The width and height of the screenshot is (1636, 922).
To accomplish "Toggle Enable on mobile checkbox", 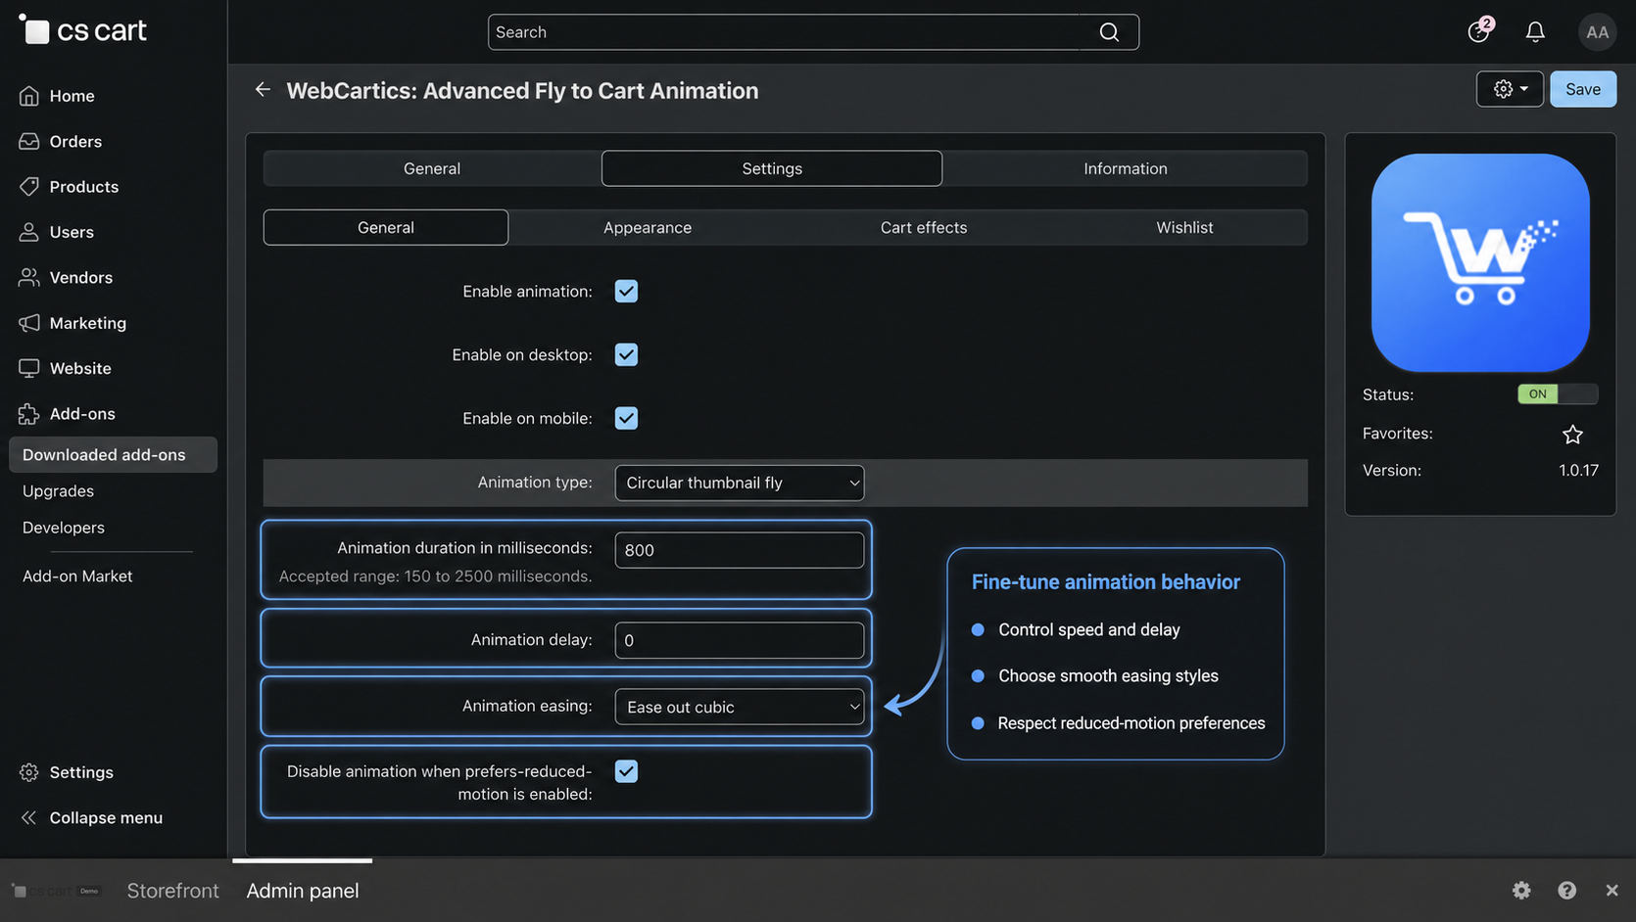I will (626, 418).
